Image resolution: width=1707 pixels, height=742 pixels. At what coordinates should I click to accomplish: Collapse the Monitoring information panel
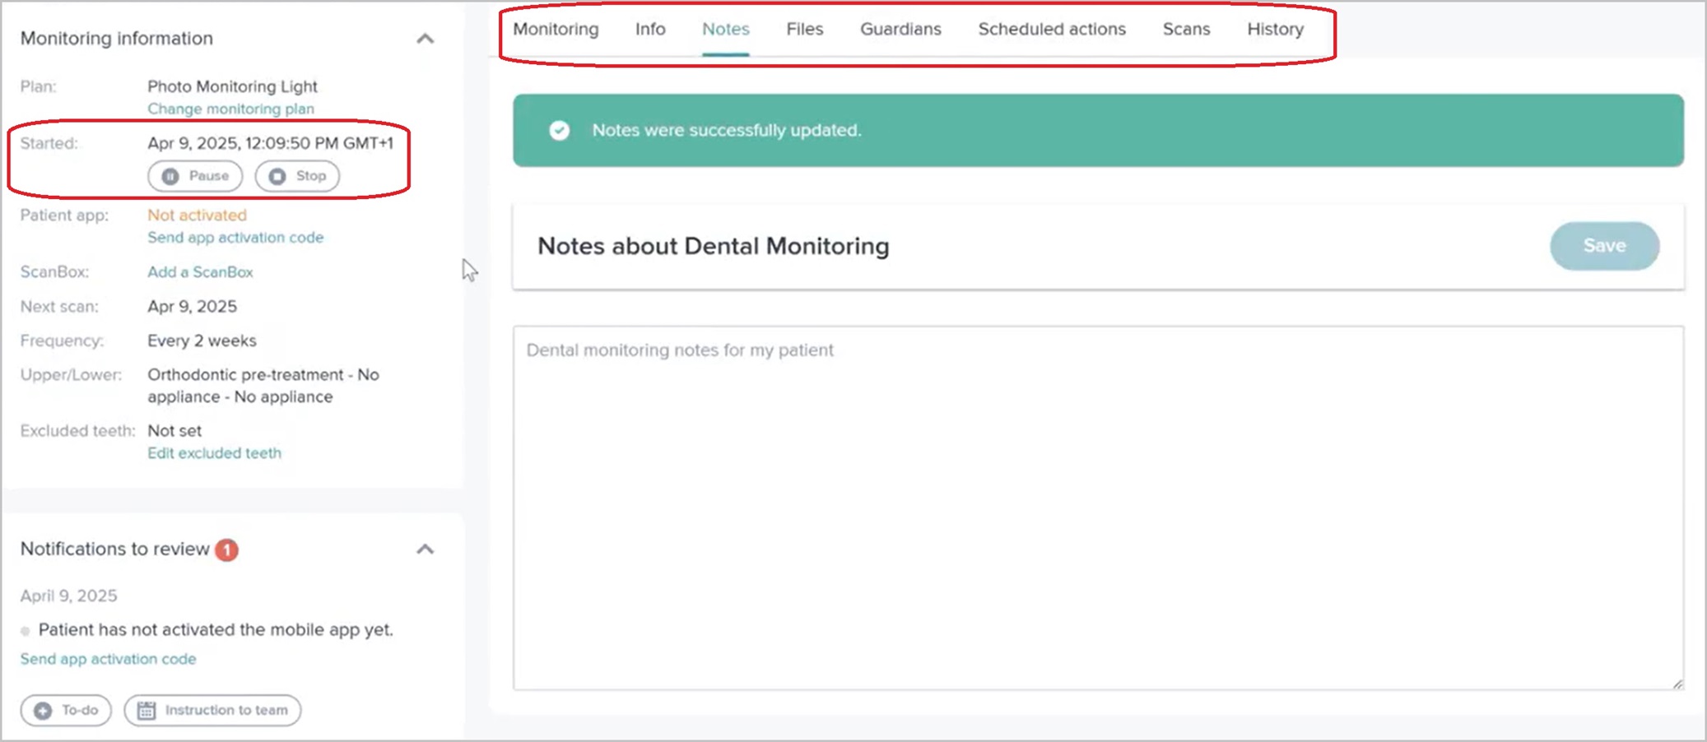coord(426,38)
